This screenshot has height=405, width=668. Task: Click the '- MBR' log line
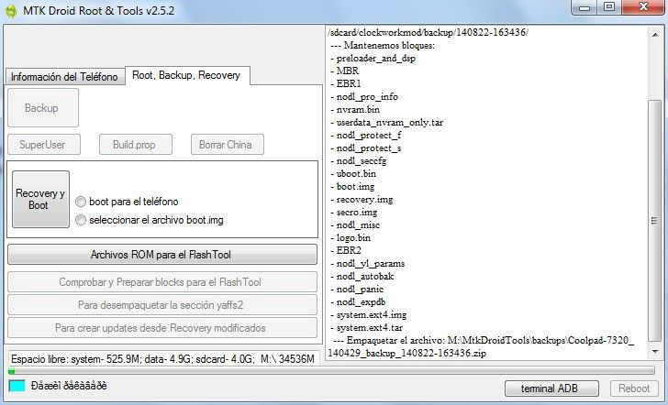pyautogui.click(x=345, y=71)
